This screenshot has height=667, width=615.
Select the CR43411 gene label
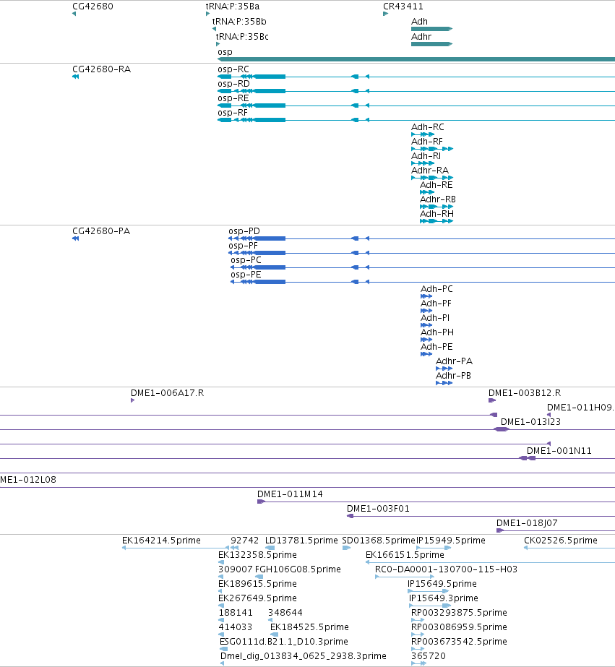(x=403, y=7)
